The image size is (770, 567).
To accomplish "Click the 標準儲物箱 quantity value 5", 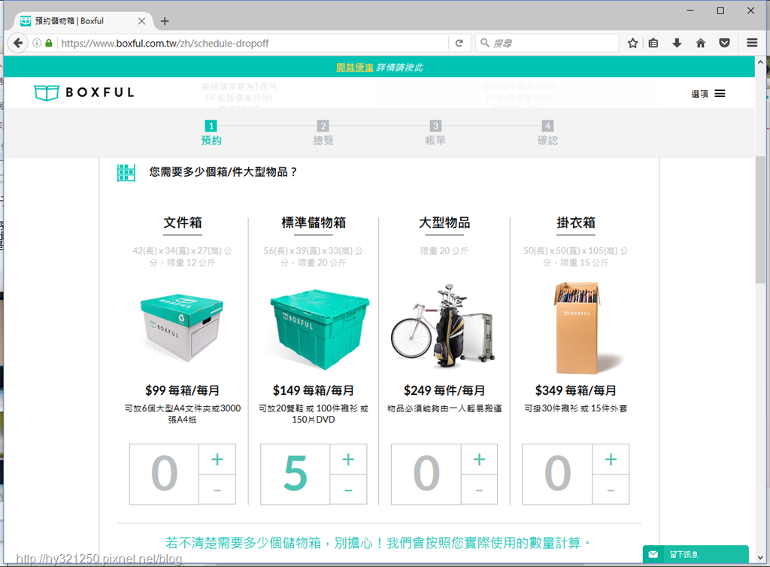I will (295, 474).
